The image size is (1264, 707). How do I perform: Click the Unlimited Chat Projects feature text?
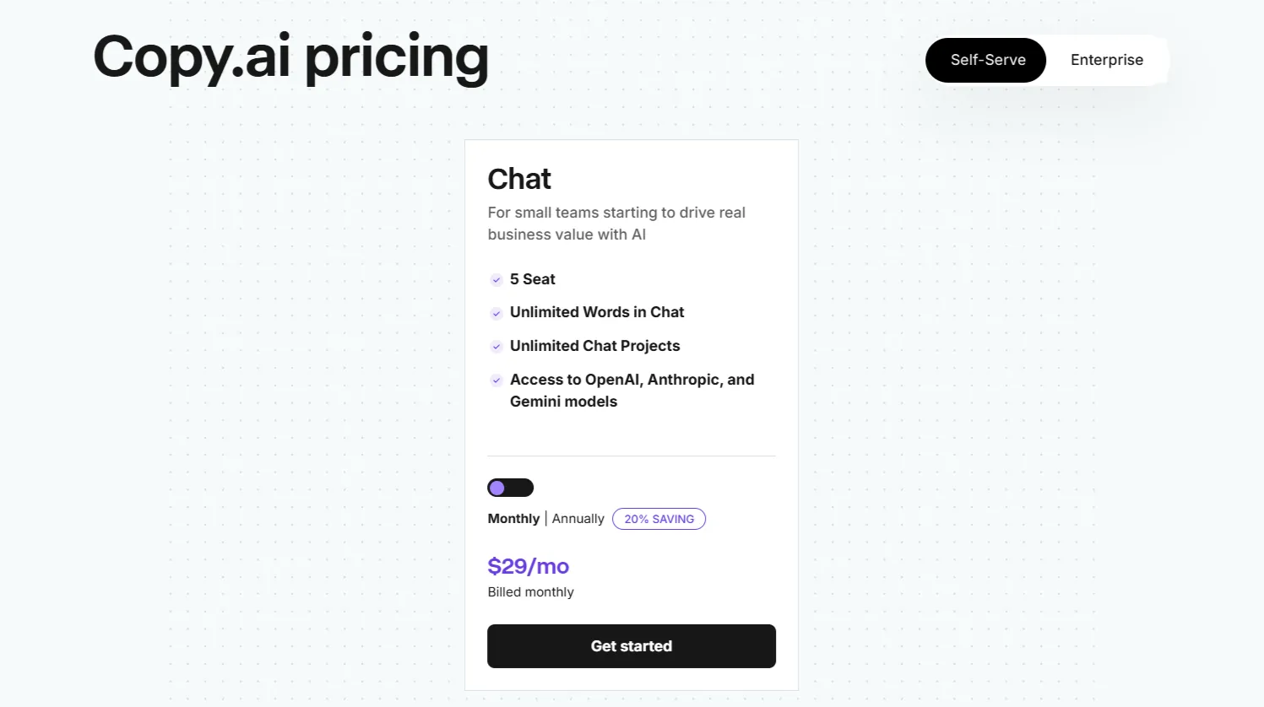coord(594,346)
